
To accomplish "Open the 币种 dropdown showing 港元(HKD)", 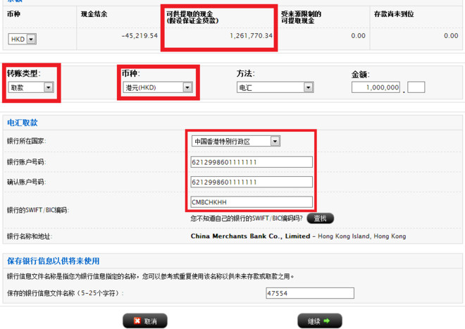I will tap(158, 87).
